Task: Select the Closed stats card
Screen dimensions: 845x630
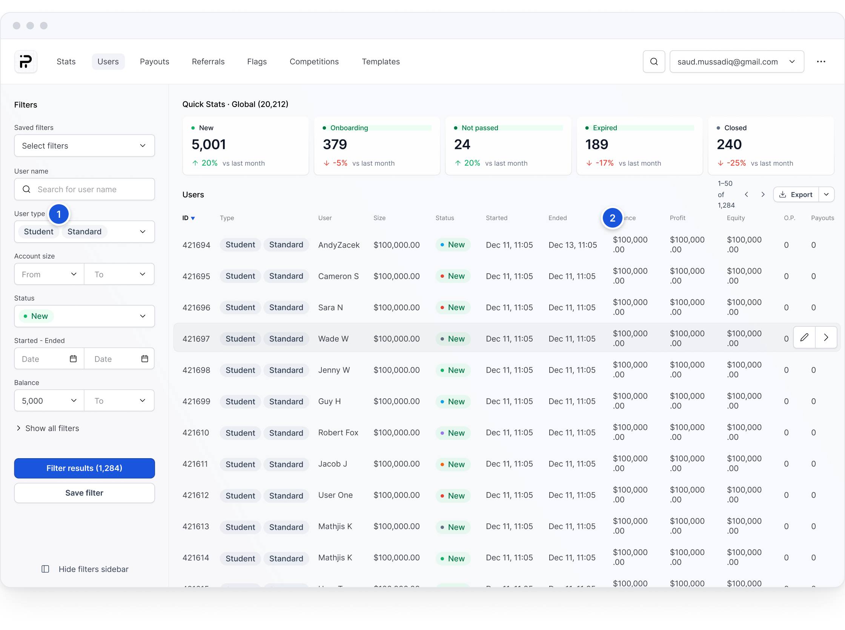Action: coord(771,146)
